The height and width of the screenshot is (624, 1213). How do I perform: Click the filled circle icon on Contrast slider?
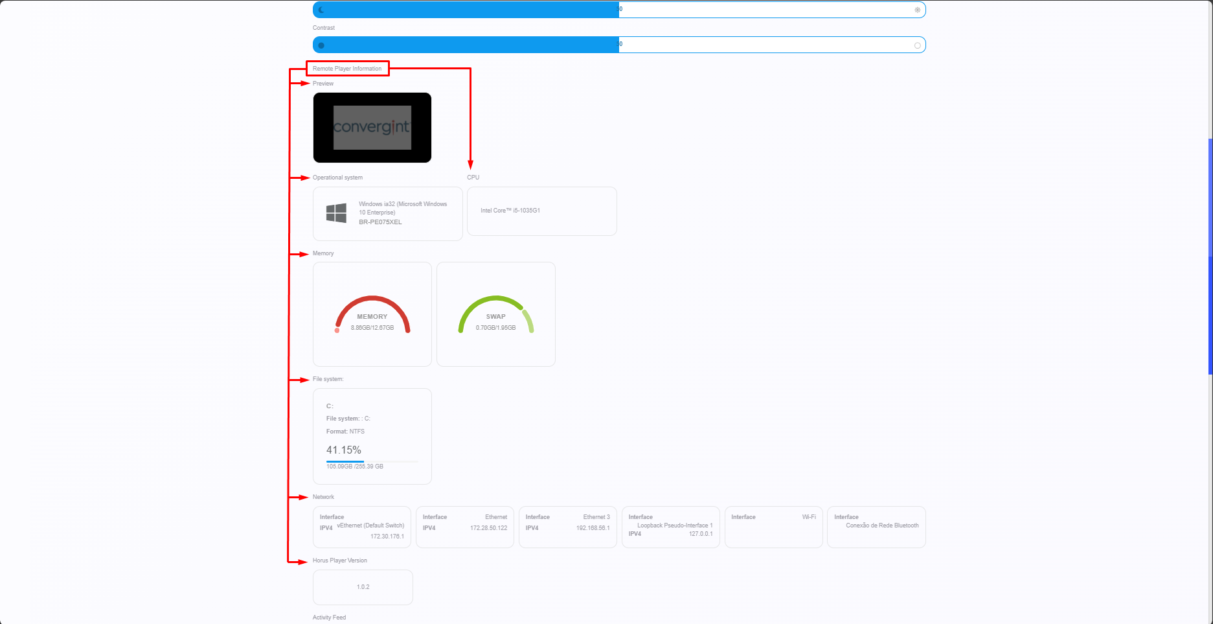point(321,45)
